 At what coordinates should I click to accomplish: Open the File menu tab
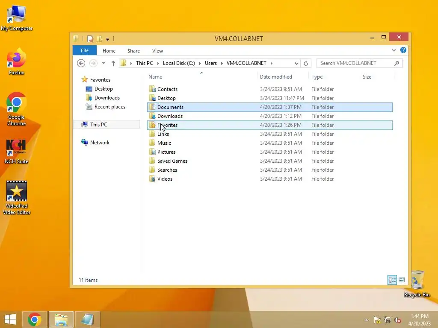click(x=85, y=50)
